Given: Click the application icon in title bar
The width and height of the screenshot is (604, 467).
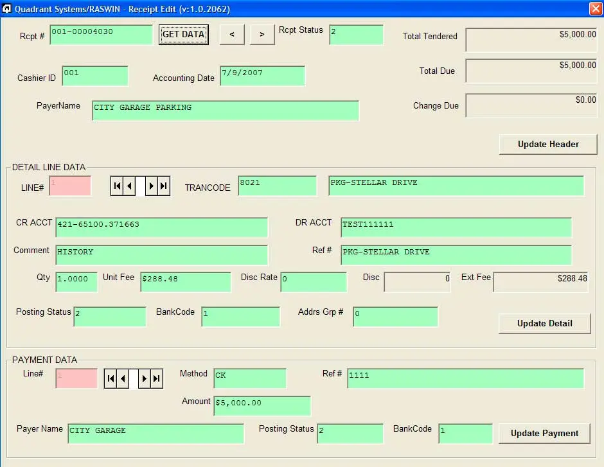Looking at the screenshot, I should (6, 8).
